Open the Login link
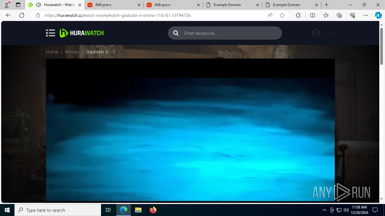The width and height of the screenshot is (385, 216). coord(329,33)
